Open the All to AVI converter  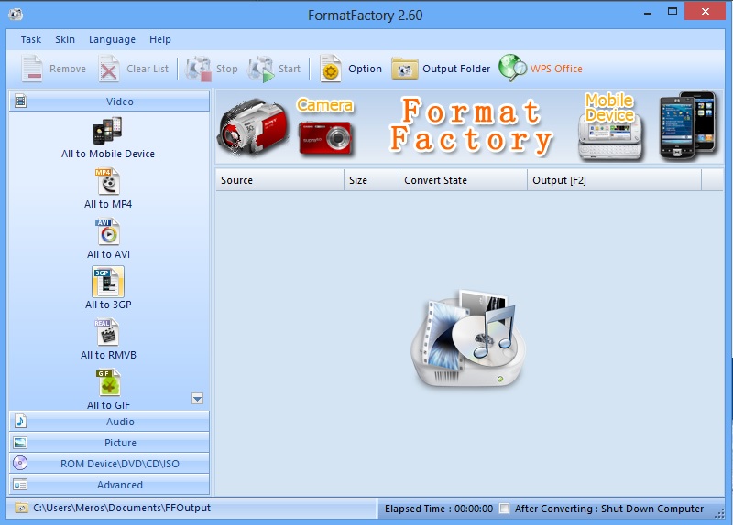coord(107,232)
